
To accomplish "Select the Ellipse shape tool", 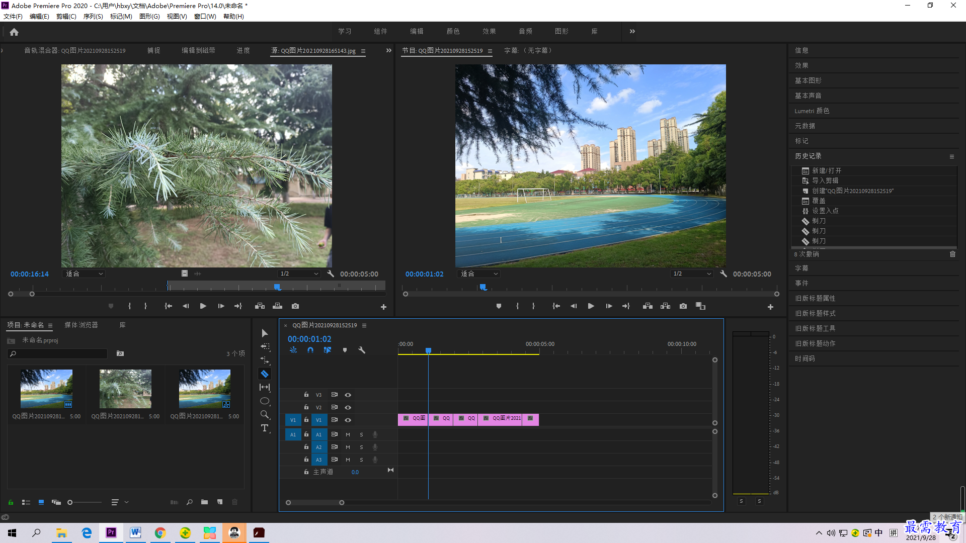I will [x=265, y=401].
